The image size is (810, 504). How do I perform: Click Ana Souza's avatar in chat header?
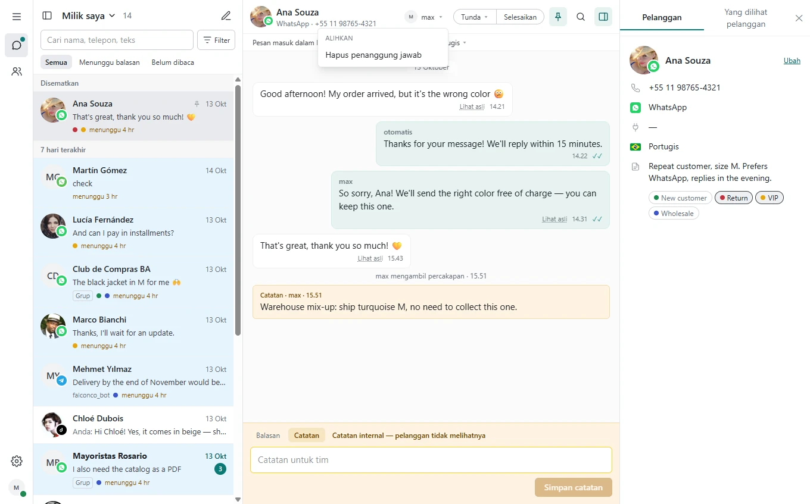tap(261, 17)
